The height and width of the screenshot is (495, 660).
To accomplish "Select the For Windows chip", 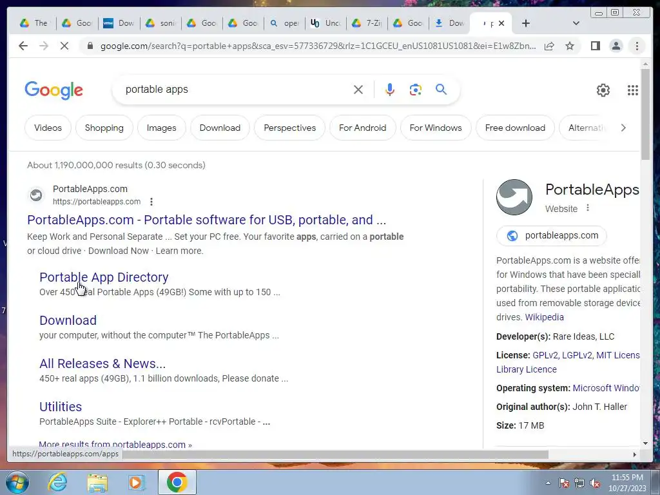I will (x=436, y=128).
